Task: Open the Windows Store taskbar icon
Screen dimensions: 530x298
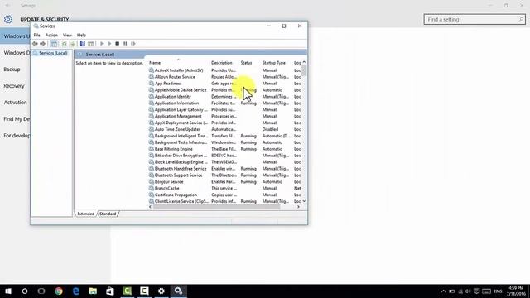Action: click(110, 291)
